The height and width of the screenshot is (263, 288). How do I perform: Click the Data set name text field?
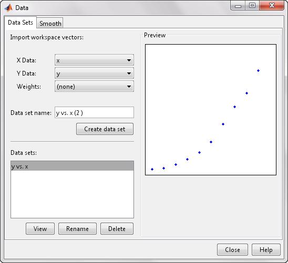[94, 112]
